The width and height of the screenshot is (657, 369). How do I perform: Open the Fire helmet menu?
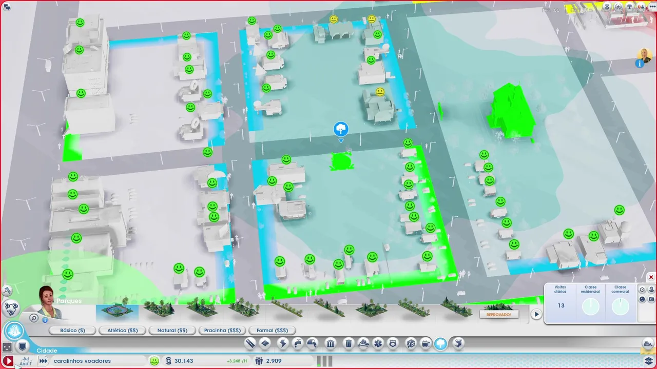pyautogui.click(x=363, y=343)
